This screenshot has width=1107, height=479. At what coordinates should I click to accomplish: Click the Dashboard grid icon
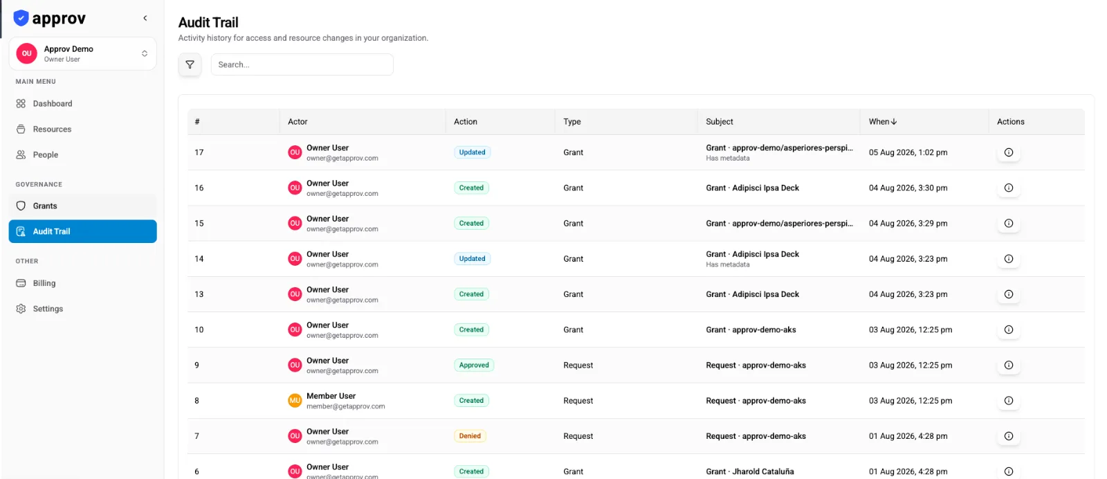coord(21,104)
